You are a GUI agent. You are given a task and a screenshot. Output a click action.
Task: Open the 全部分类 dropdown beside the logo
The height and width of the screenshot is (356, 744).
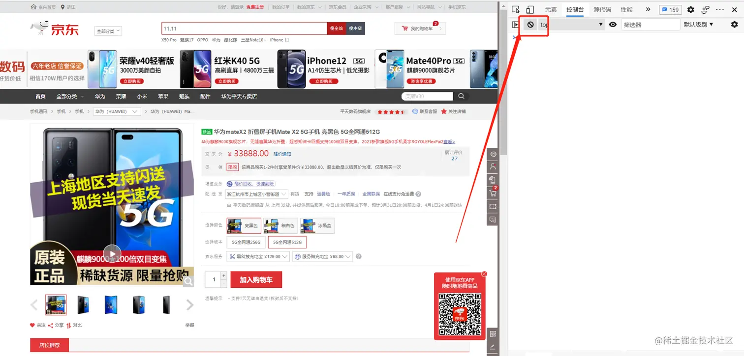(108, 31)
